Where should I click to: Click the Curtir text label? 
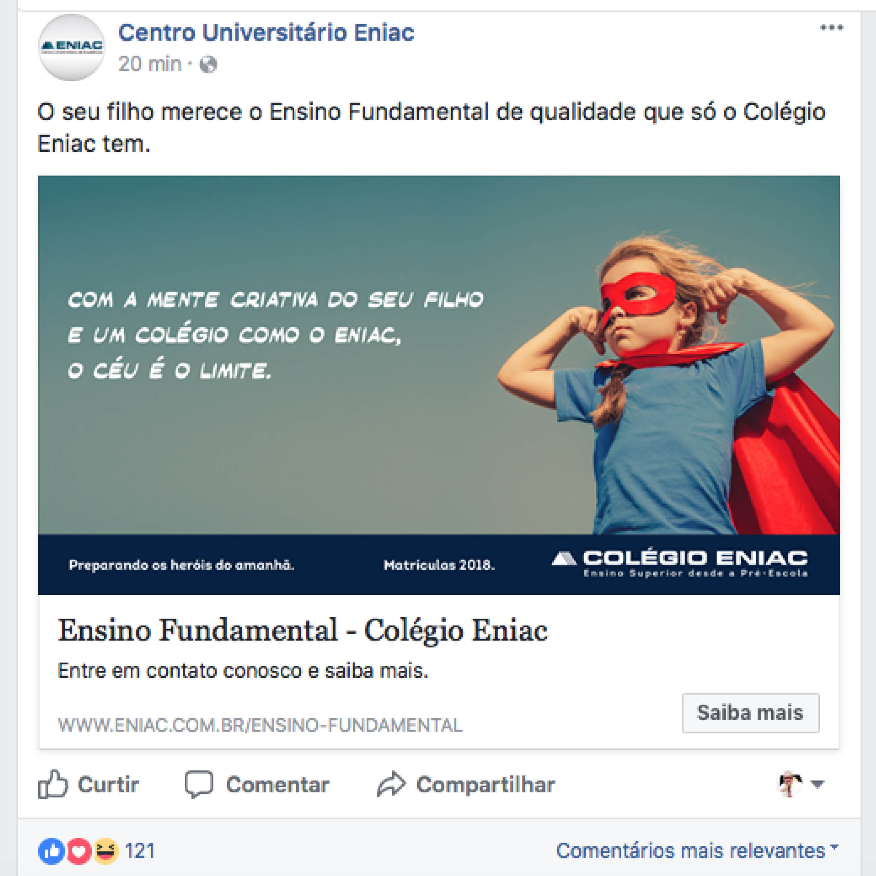pyautogui.click(x=108, y=785)
